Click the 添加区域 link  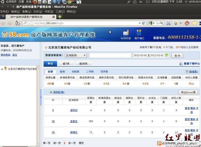(x=59, y=92)
